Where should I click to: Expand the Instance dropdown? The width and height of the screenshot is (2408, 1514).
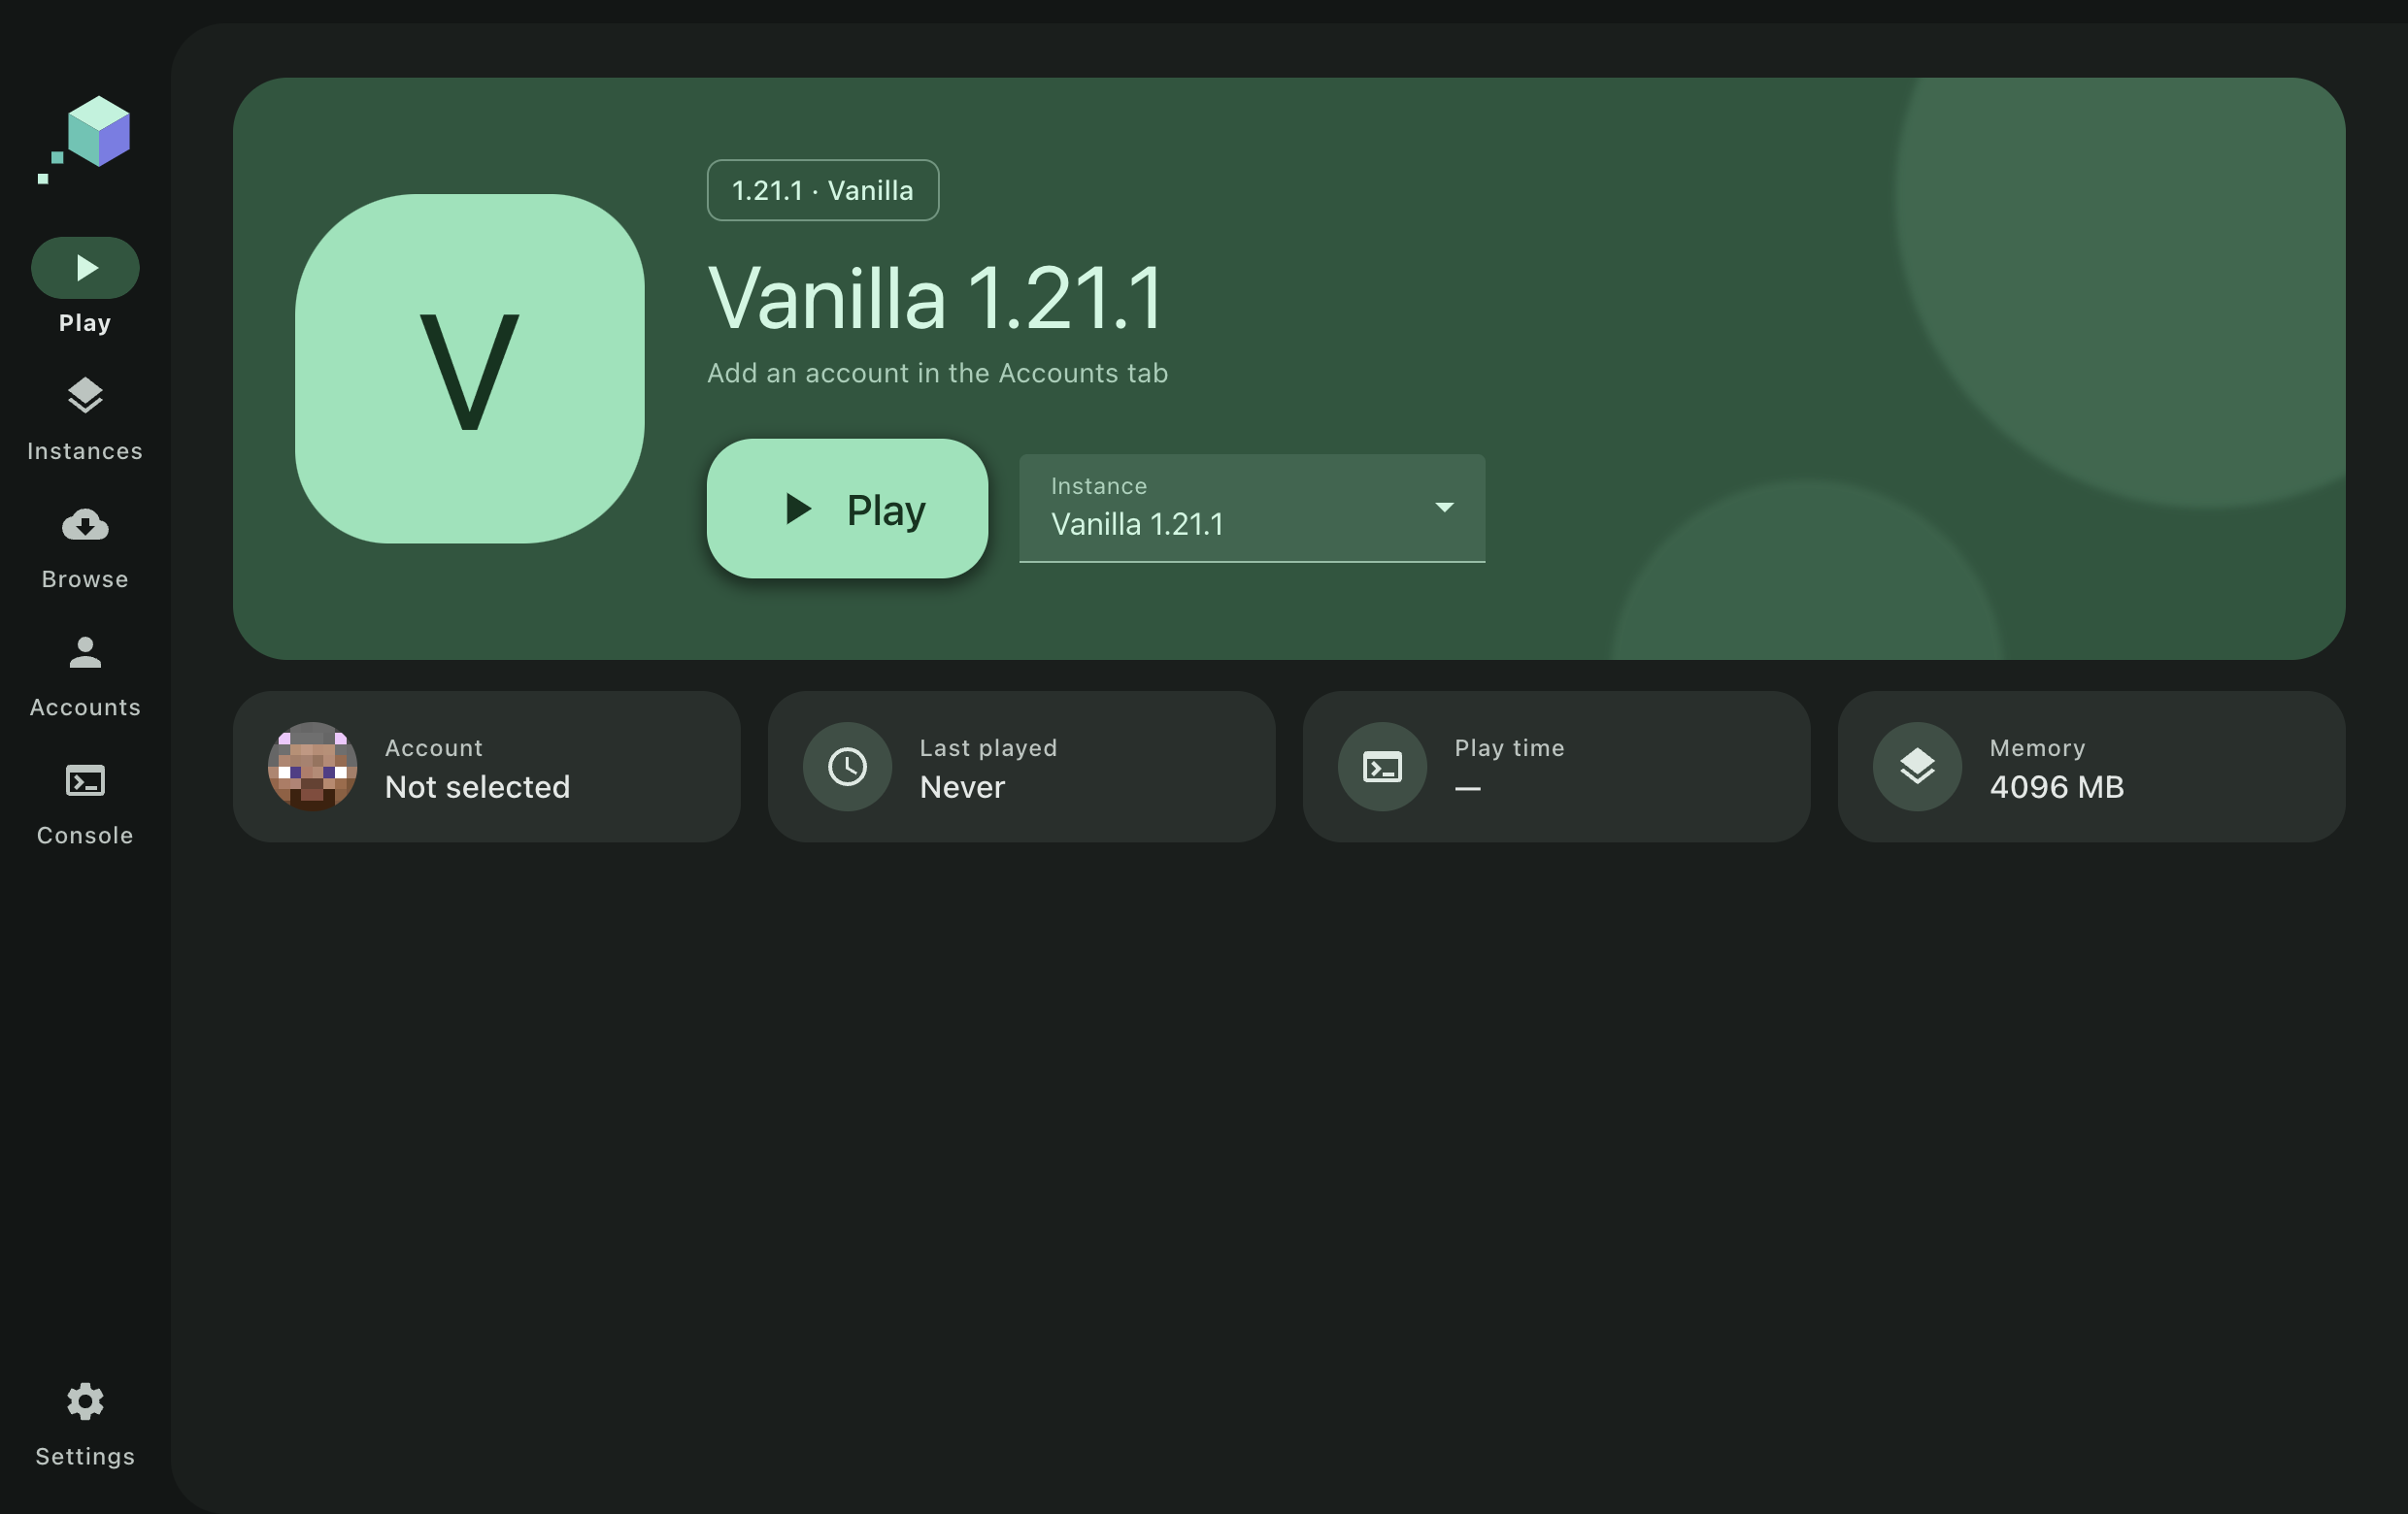(x=1252, y=509)
